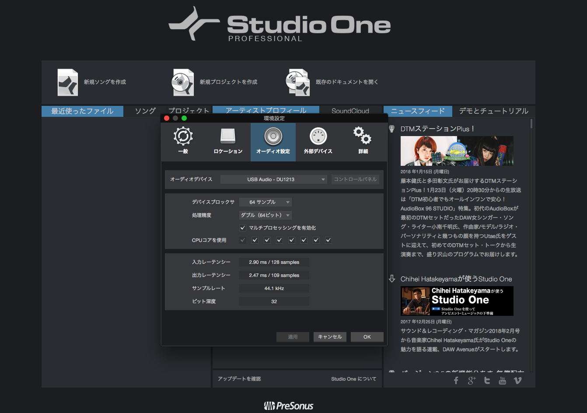Open an existing document (既存のドキュメントを開く)
This screenshot has width=587, height=413.
(x=332, y=82)
